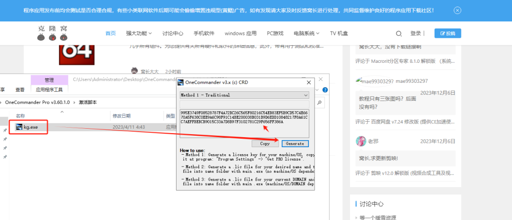Open the PC游戏 section

click(275, 33)
